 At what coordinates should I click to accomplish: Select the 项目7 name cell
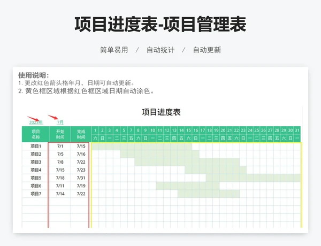pyautogui.click(x=36, y=194)
